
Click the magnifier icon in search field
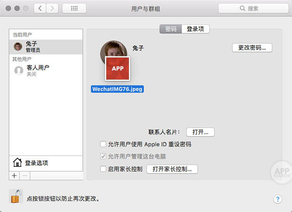click(242, 8)
